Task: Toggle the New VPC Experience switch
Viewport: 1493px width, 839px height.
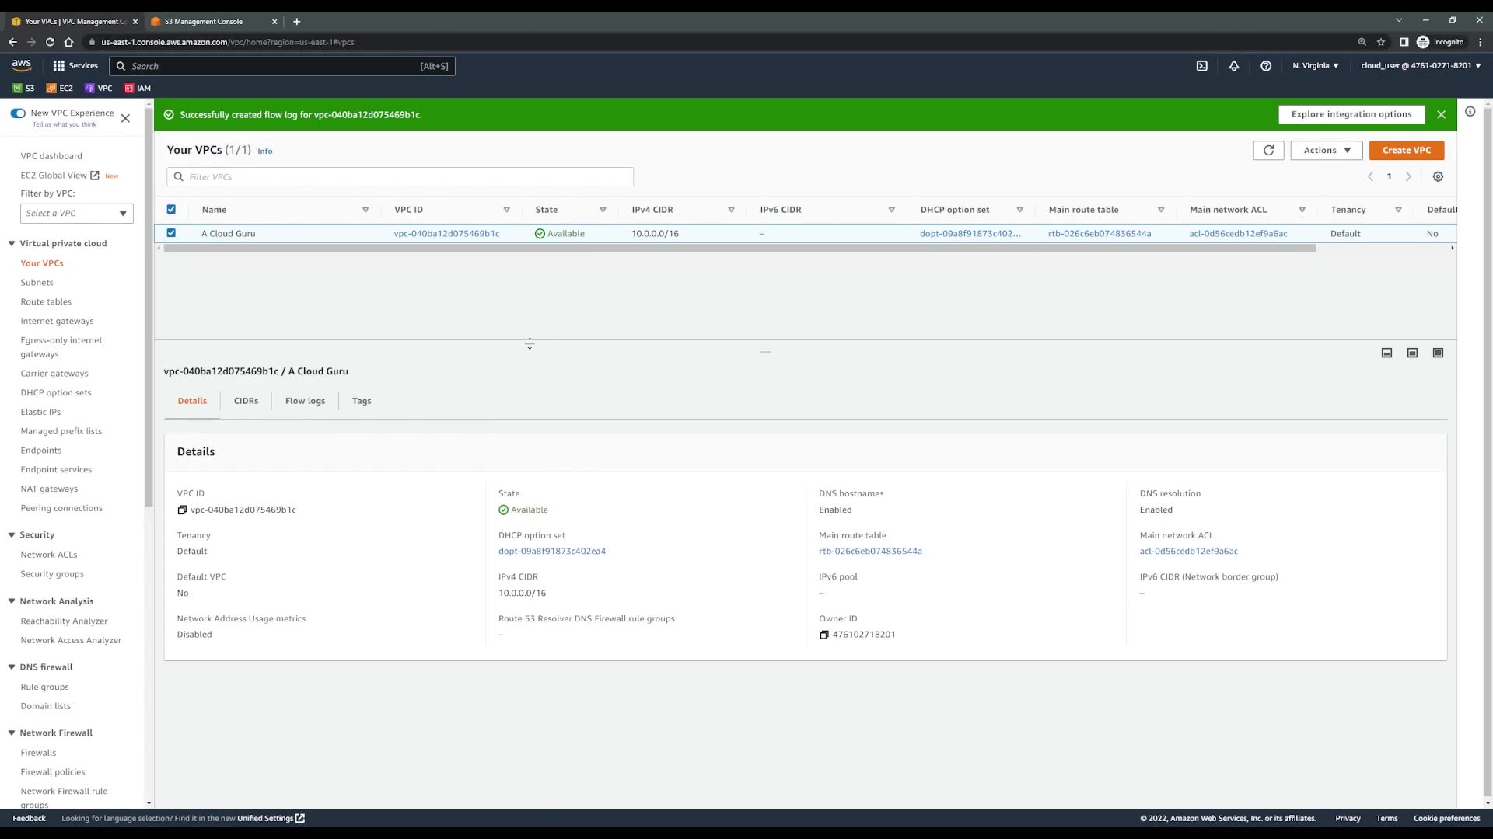Action: pos(18,113)
